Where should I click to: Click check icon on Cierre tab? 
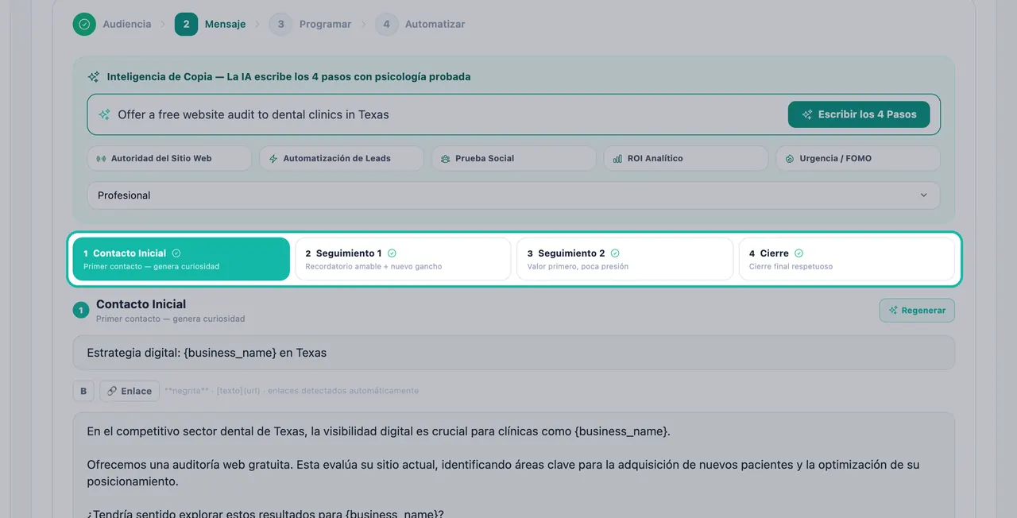click(x=799, y=253)
